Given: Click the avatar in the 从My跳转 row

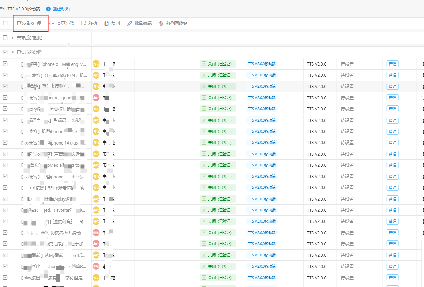Looking at the screenshot, I should click(x=96, y=255).
